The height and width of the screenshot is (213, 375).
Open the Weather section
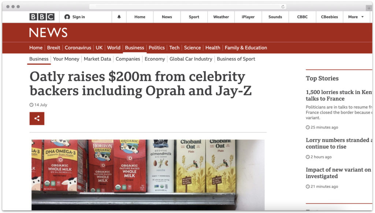click(221, 17)
